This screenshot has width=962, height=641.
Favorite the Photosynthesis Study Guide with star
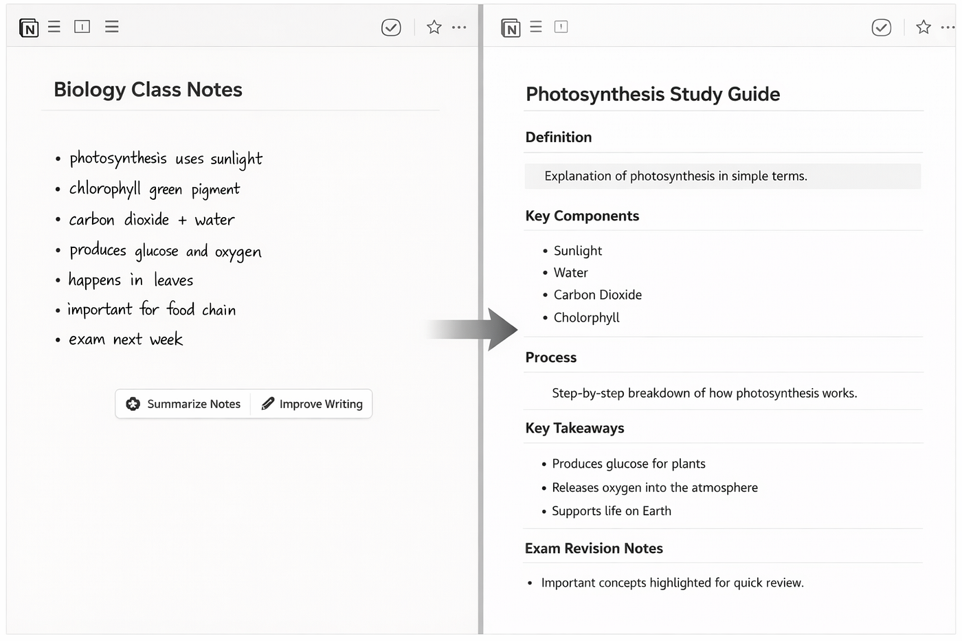[x=924, y=27]
